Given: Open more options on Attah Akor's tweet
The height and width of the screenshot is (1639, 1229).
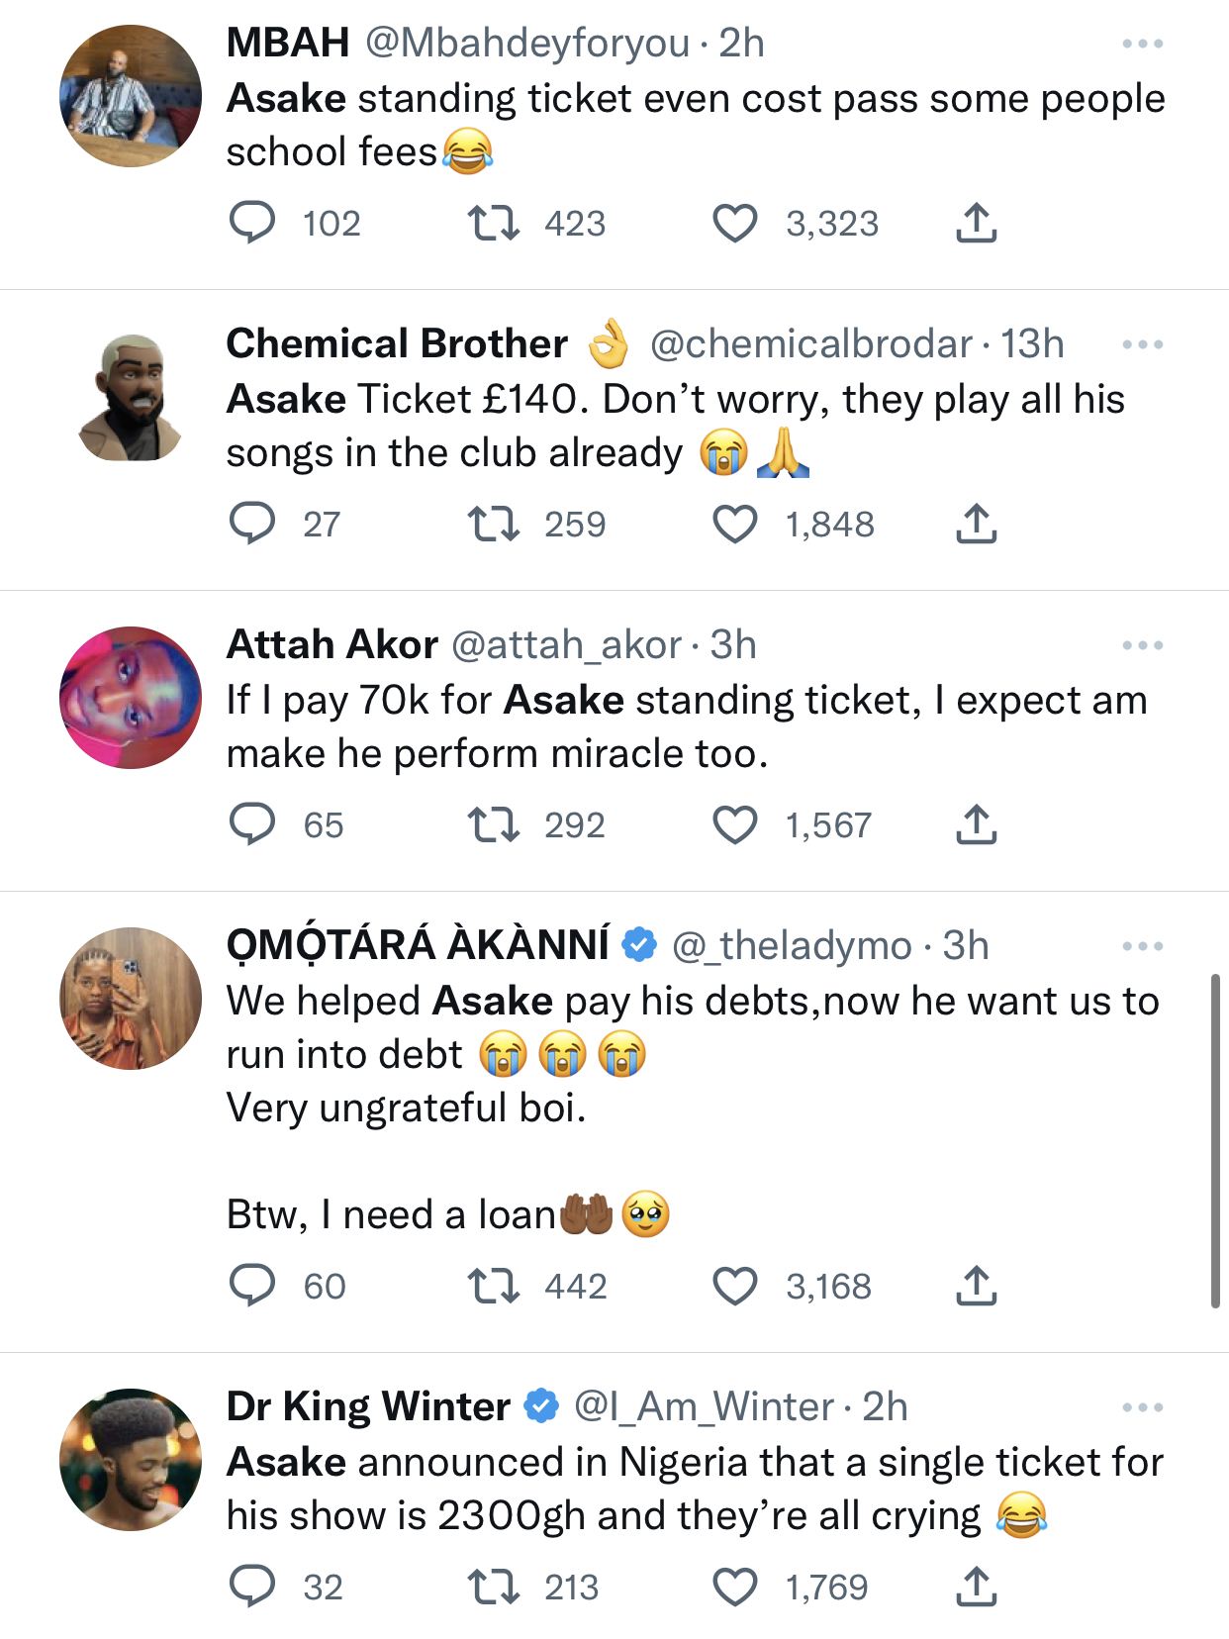Looking at the screenshot, I should click(1142, 645).
